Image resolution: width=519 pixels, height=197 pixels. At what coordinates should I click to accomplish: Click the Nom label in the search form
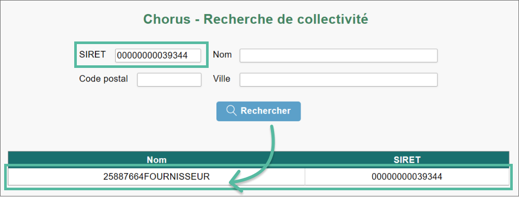pos(223,54)
